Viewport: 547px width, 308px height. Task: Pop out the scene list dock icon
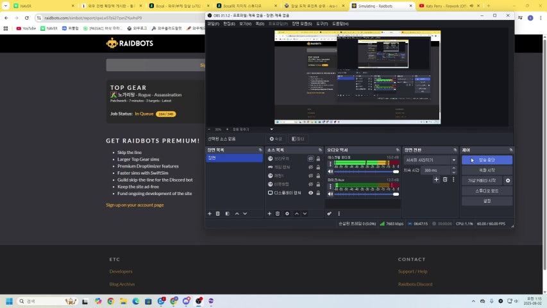tap(260, 150)
